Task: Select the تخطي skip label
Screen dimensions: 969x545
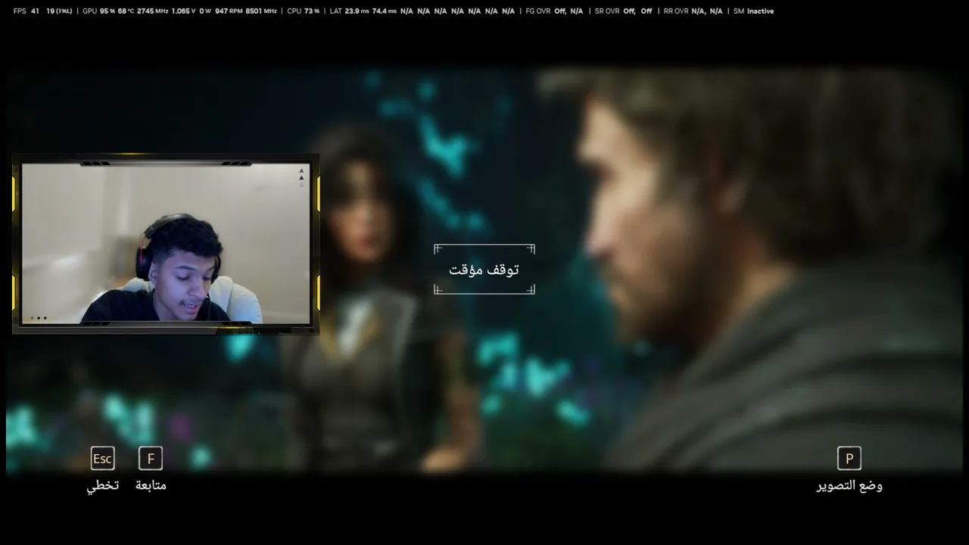Action: pos(102,486)
